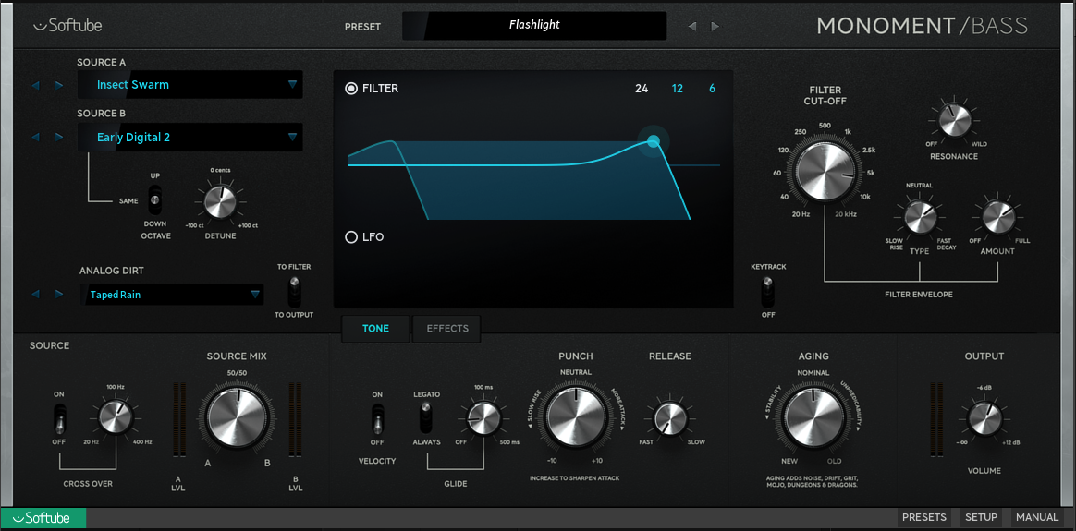1076x531 pixels.
Task: Click the Source A next arrow icon
Action: tap(59, 86)
